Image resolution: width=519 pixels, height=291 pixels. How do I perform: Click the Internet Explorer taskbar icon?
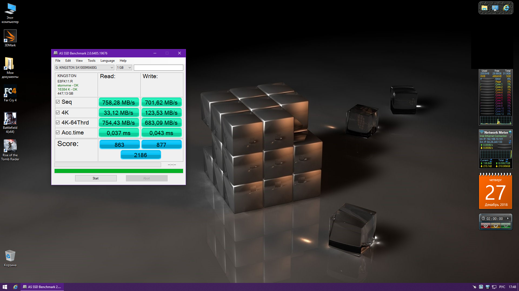pos(15,287)
